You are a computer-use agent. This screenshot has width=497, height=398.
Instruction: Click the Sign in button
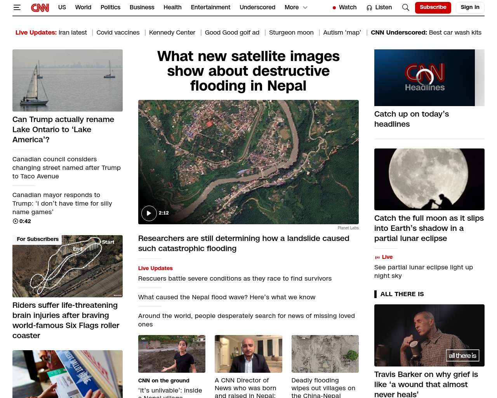pos(470,7)
